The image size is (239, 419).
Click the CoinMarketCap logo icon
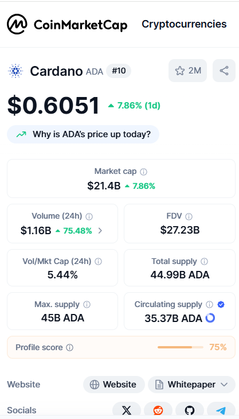(17, 24)
